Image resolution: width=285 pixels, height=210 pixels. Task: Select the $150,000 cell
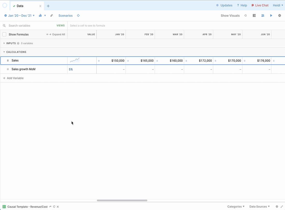pos(111,61)
